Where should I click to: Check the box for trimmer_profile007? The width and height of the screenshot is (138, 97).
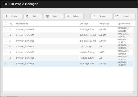[x=6, y=29]
